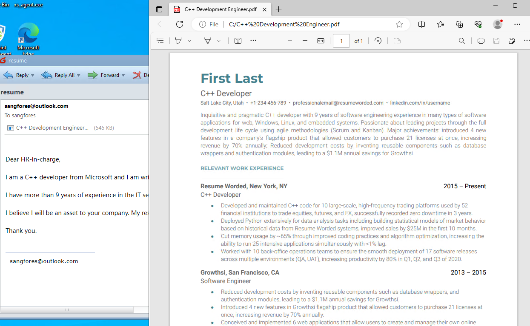Screen dimensions: 530x326
Task: Click Forward button in the email toolbar
Action: pyautogui.click(x=106, y=75)
